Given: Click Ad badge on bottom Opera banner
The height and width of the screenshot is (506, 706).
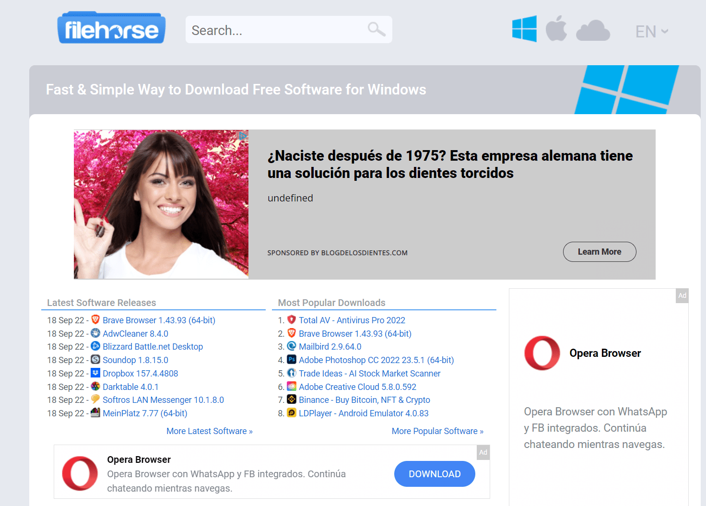Looking at the screenshot, I should (x=483, y=452).
